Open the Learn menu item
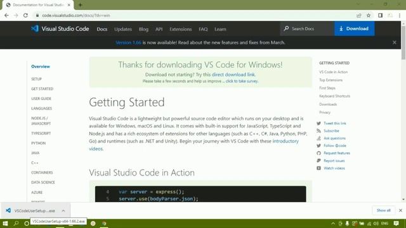The height and width of the screenshot is (228, 406). [x=220, y=29]
